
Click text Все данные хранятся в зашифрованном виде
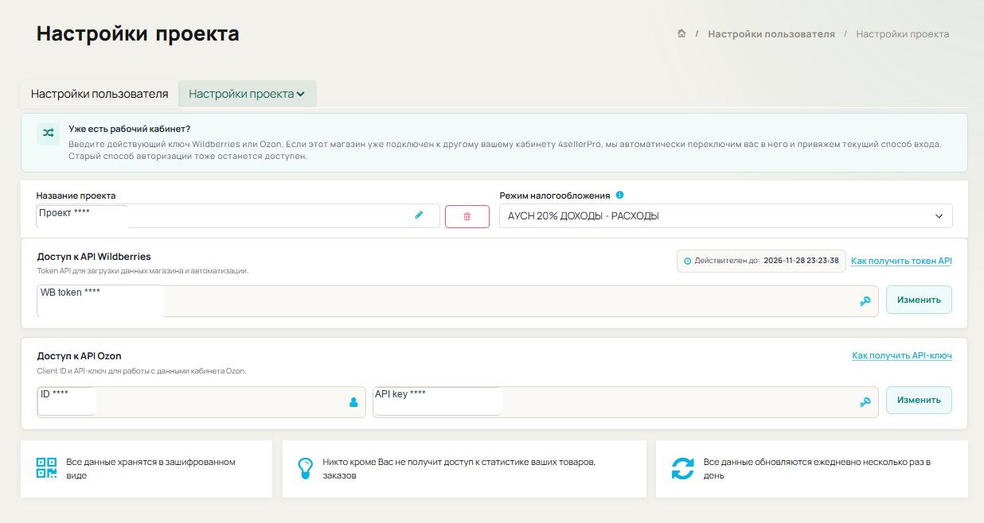point(151,468)
